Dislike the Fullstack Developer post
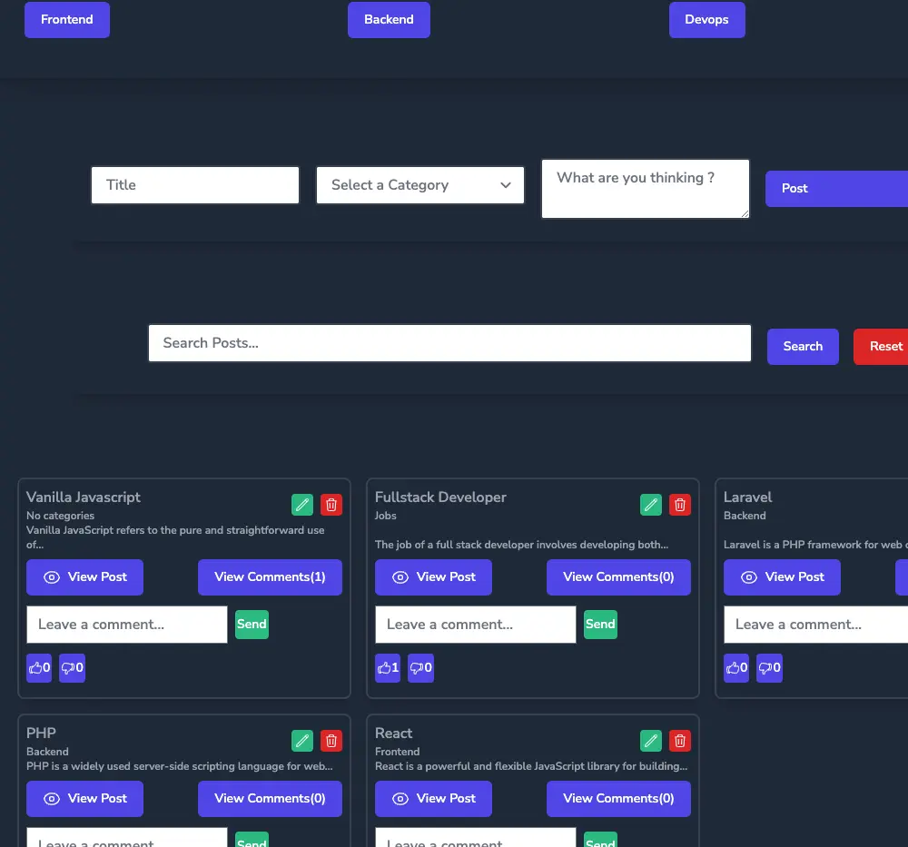 [x=420, y=668]
